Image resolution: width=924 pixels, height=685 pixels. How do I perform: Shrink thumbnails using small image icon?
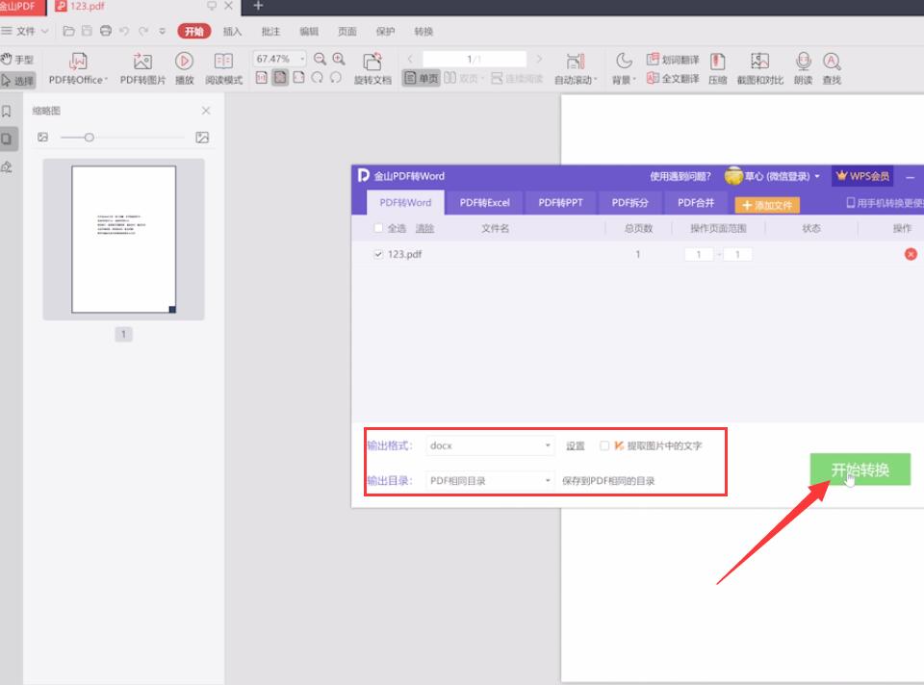pos(42,138)
